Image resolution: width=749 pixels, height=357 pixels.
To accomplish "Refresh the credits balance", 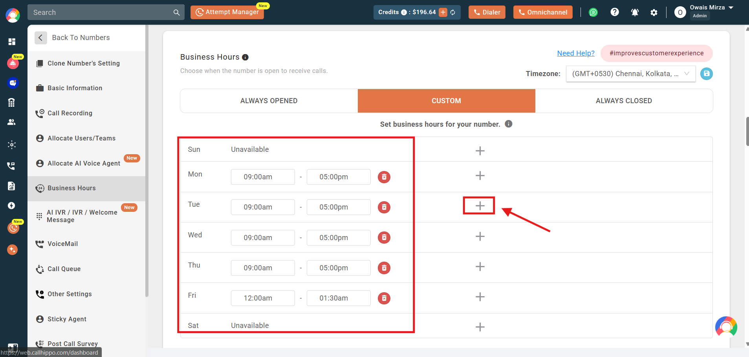I will [x=453, y=12].
